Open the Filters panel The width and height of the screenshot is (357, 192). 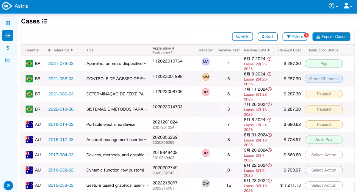[295, 37]
